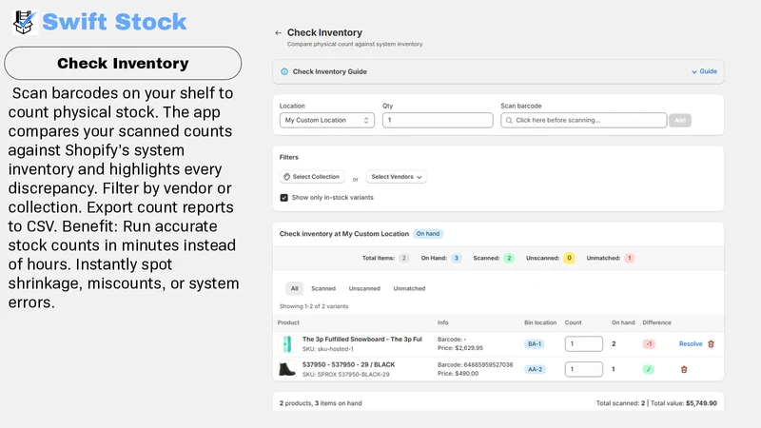Click the On hand column header

(623, 322)
